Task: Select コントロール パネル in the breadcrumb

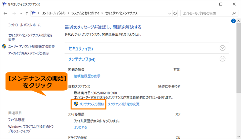Action: [x=53, y=13]
